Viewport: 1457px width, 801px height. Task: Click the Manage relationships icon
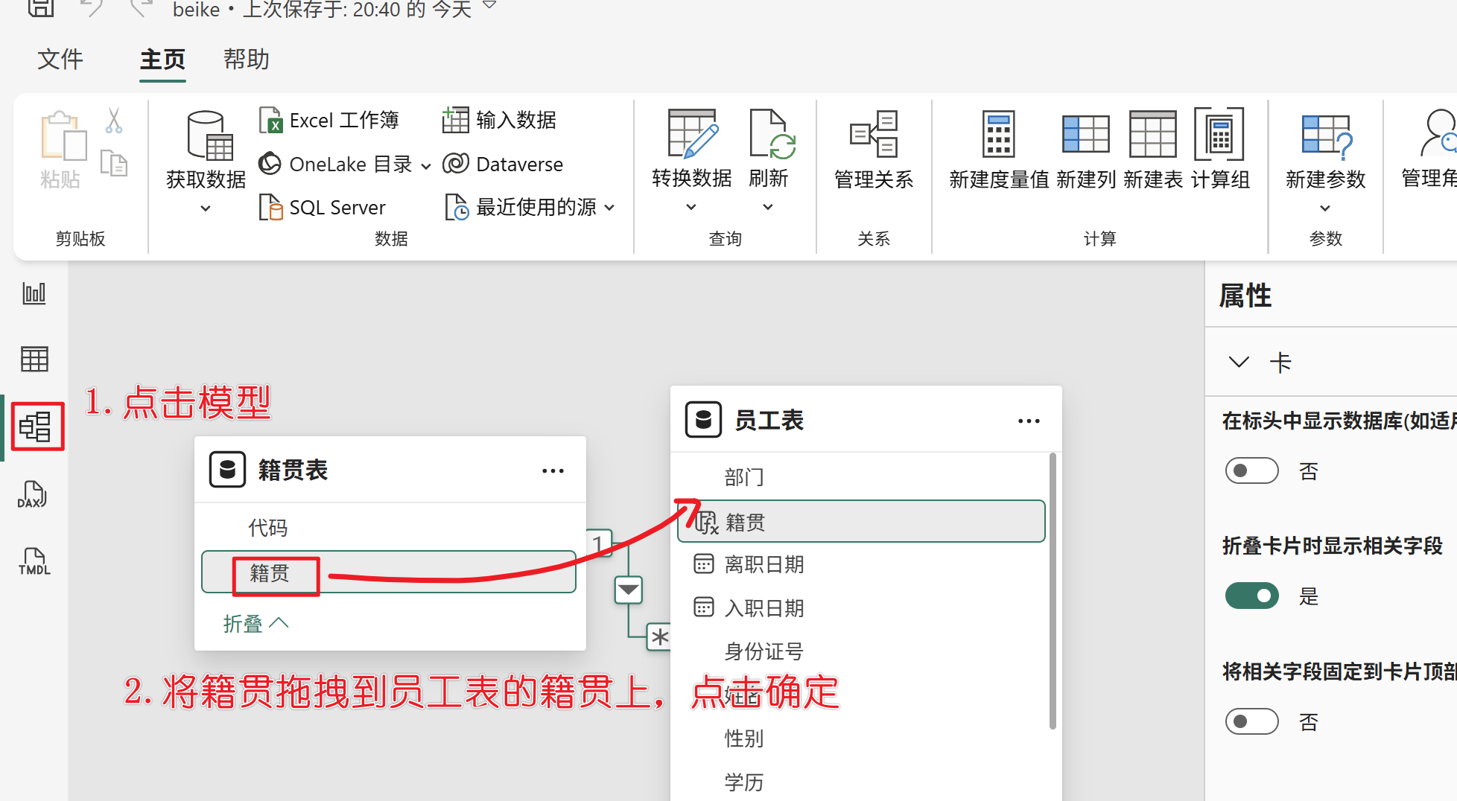click(873, 135)
